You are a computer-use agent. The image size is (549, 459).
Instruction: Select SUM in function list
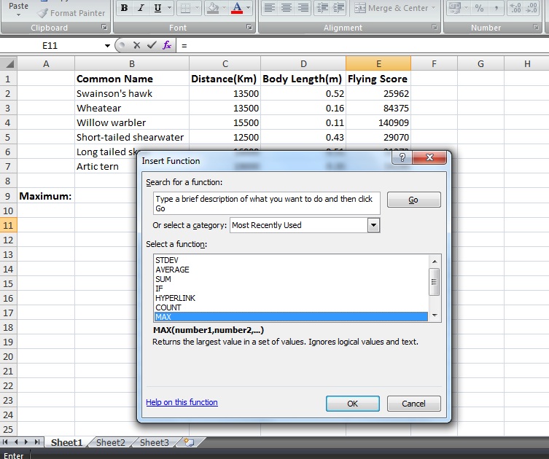click(291, 279)
